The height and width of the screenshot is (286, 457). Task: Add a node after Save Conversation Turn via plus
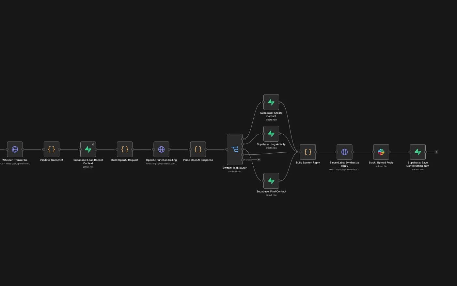point(436,152)
